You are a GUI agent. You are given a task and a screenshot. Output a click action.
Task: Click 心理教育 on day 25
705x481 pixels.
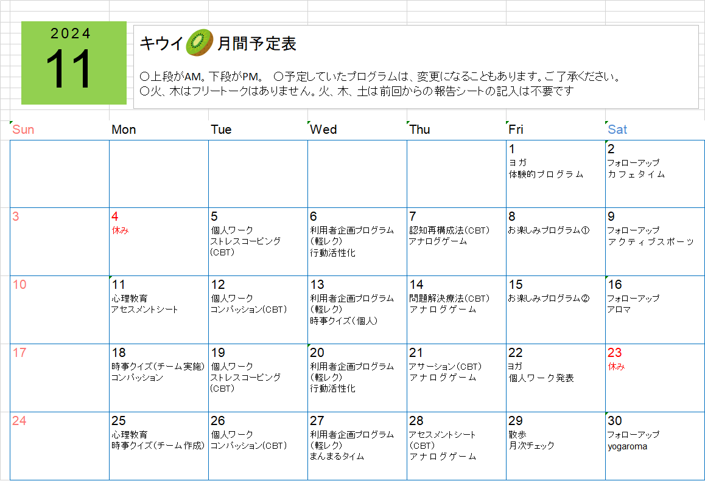pos(130,435)
